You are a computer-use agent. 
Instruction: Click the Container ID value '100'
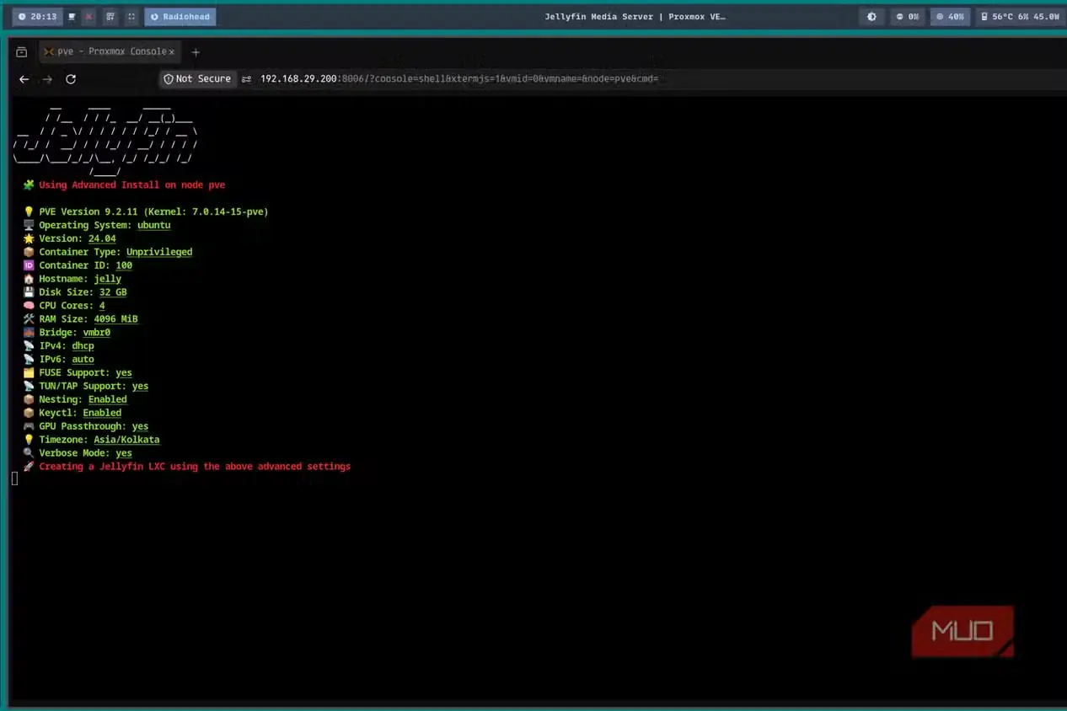[x=124, y=265]
